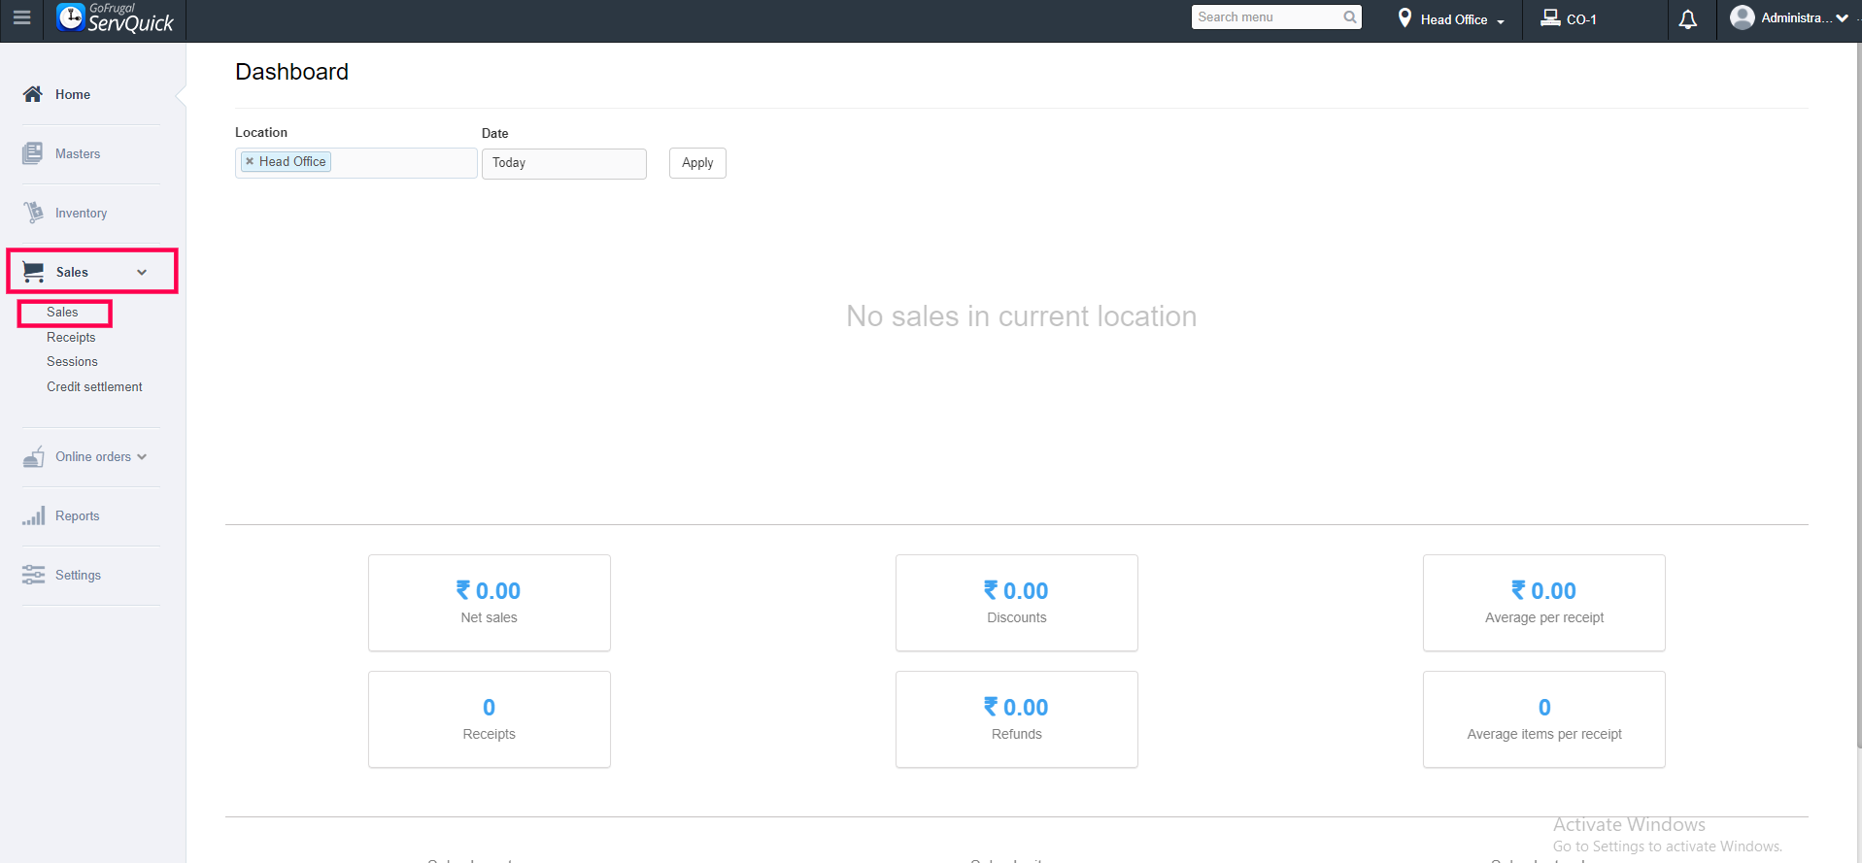Collapse the Sales menu chevron

click(142, 273)
